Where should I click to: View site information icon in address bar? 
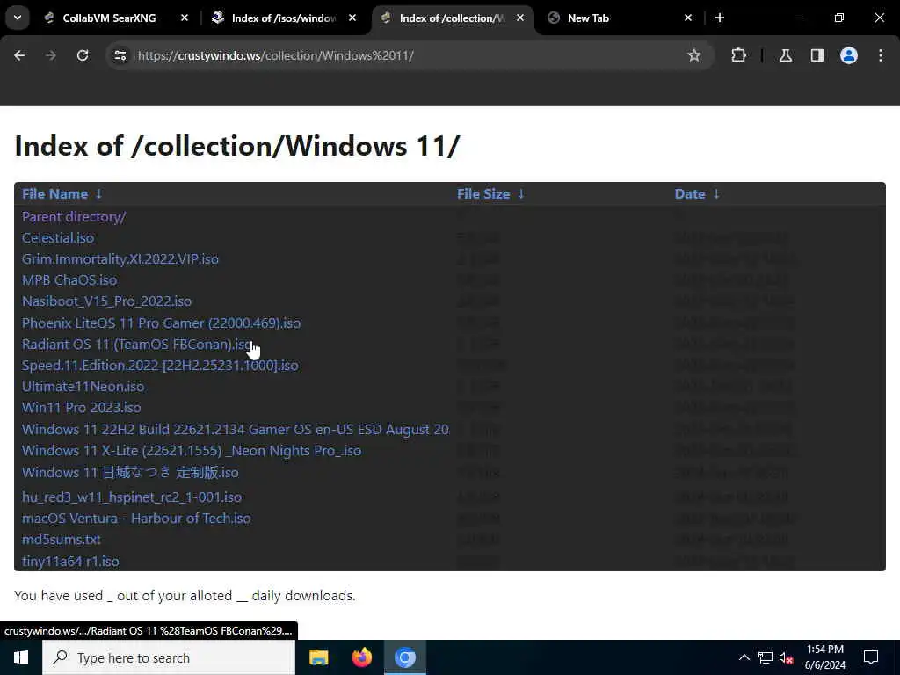(x=120, y=55)
